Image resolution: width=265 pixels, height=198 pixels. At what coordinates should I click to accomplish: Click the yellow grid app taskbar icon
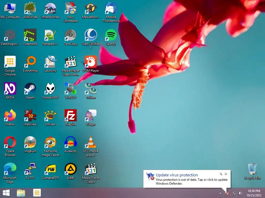[x=37, y=193]
